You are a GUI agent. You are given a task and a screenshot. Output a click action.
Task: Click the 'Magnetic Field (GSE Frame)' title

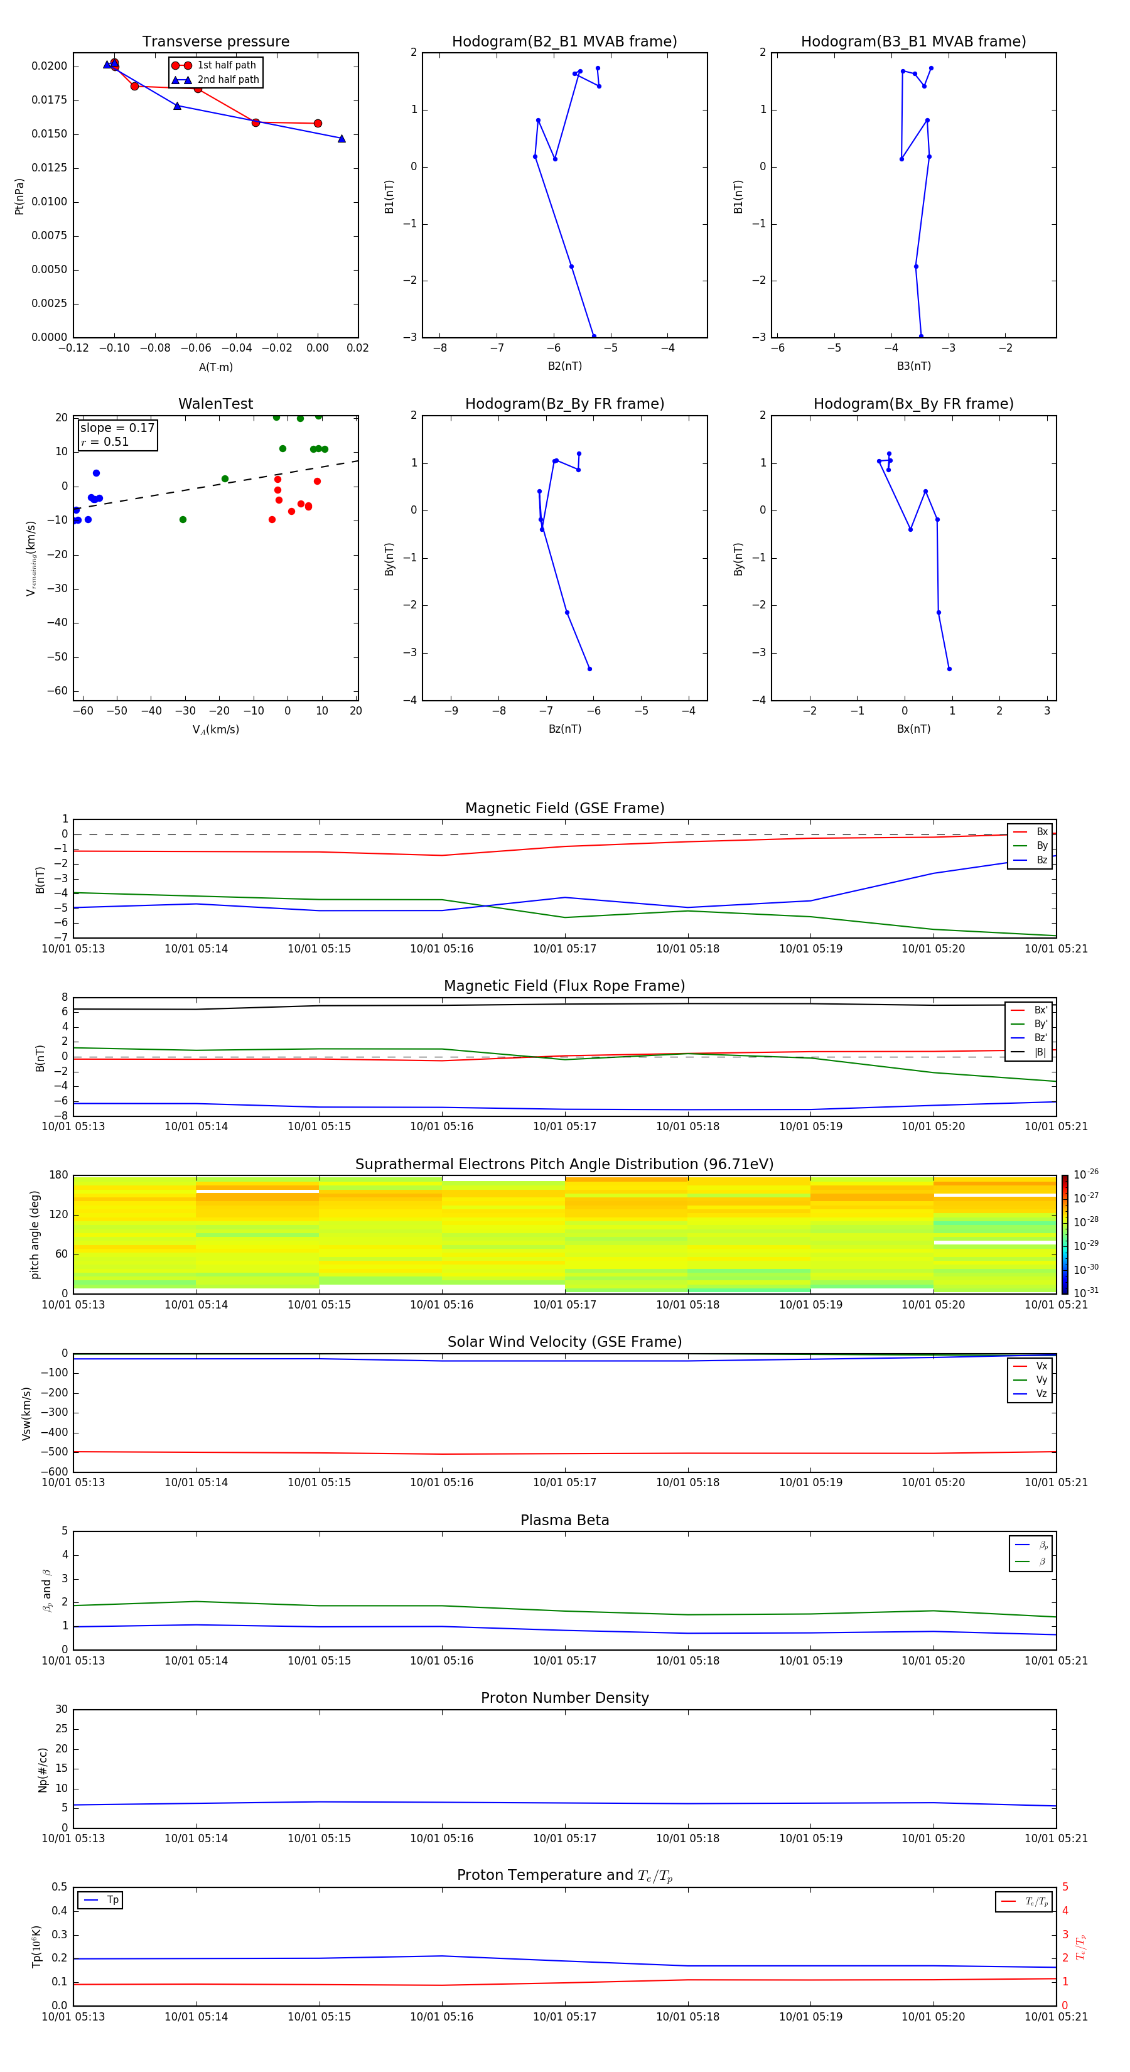564,808
